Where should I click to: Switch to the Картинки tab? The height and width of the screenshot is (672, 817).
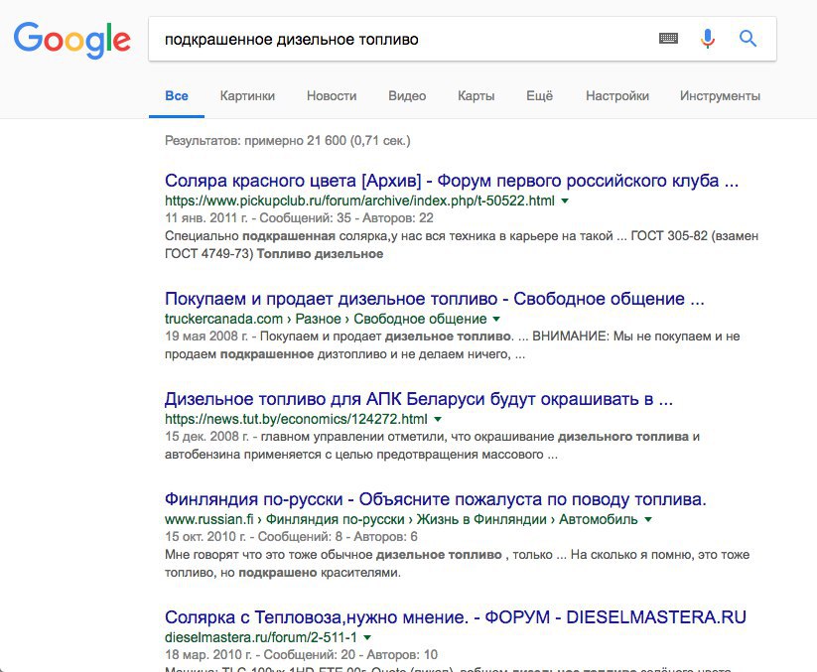(247, 96)
